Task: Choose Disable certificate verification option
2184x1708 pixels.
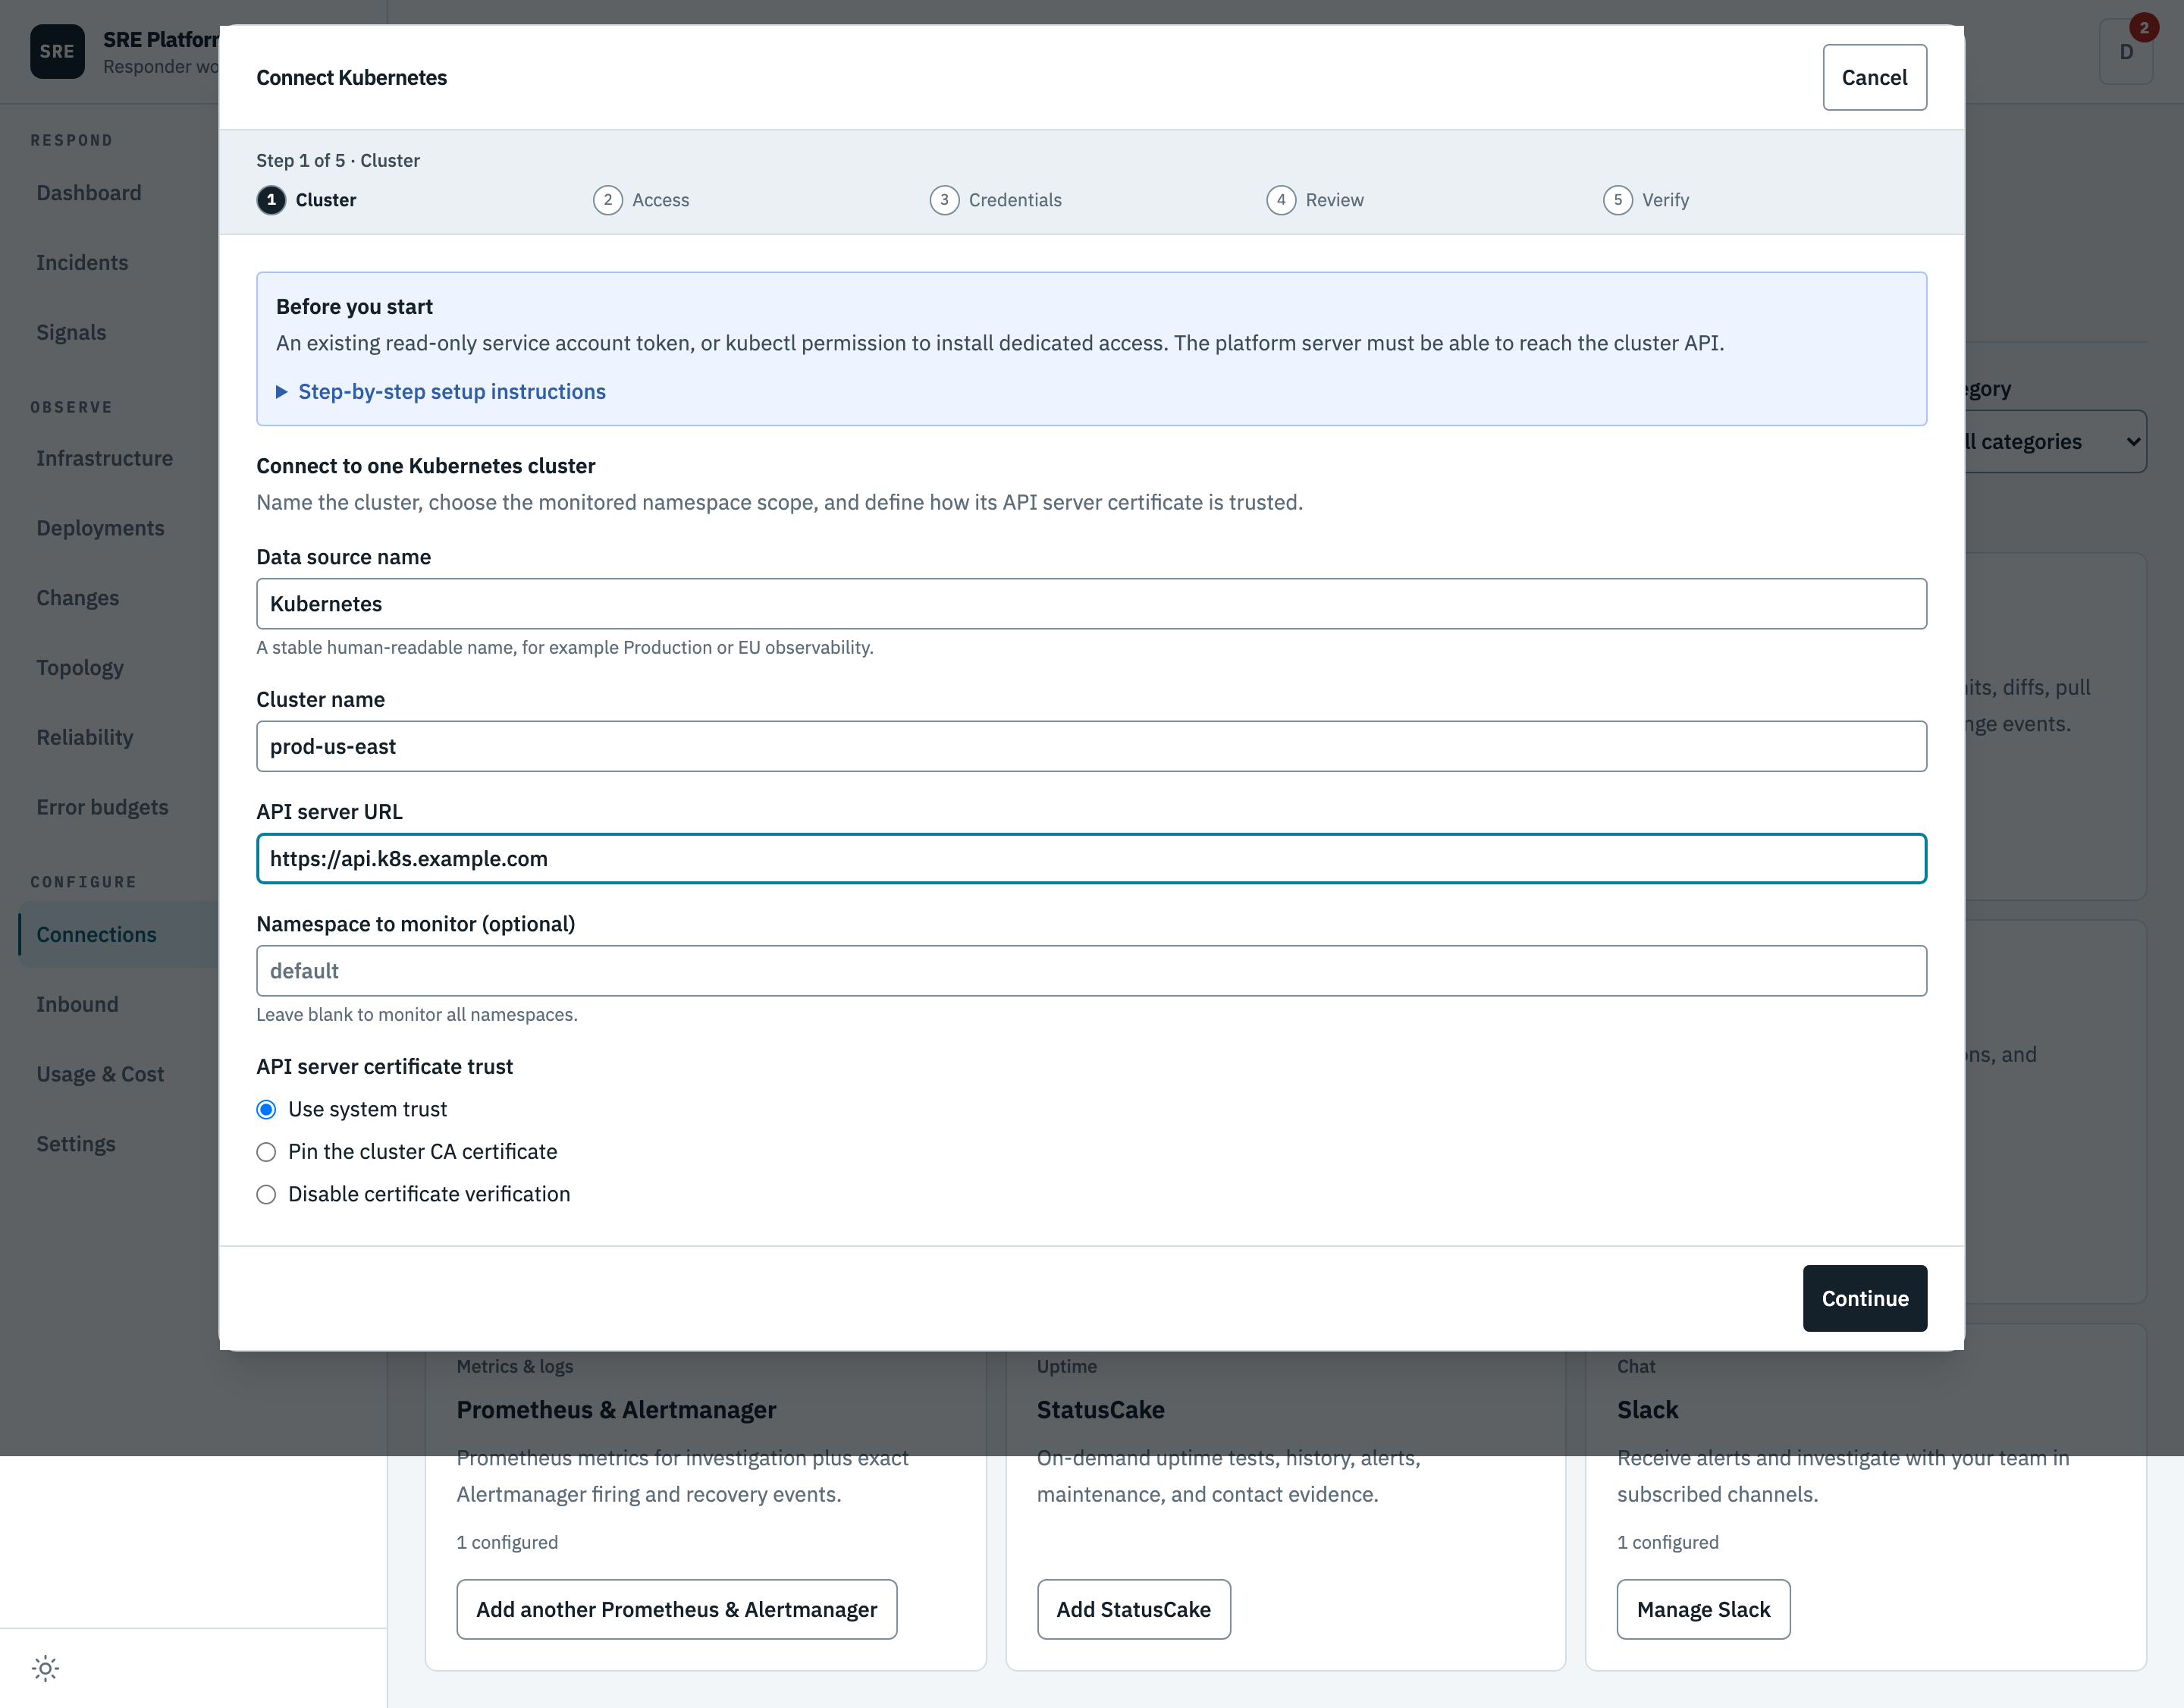Action: [266, 1194]
